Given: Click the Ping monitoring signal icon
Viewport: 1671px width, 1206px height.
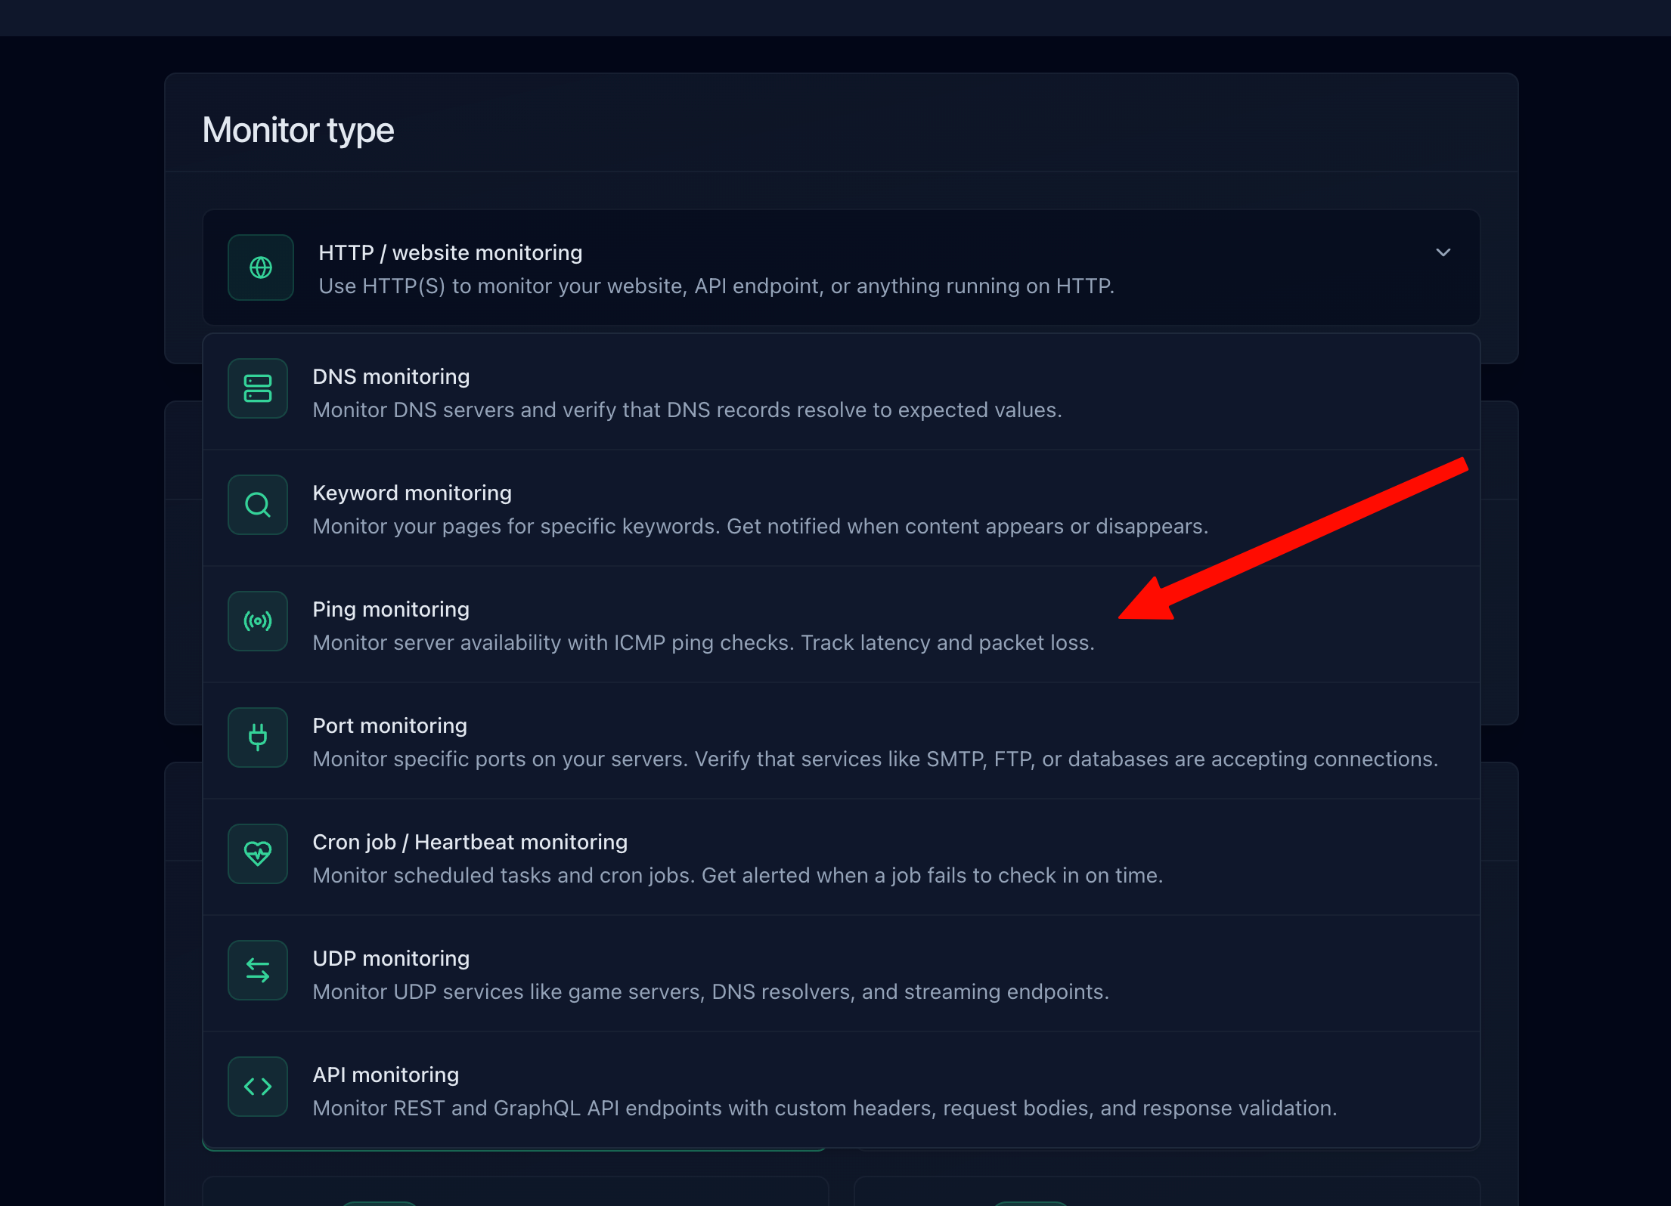Looking at the screenshot, I should (x=258, y=621).
